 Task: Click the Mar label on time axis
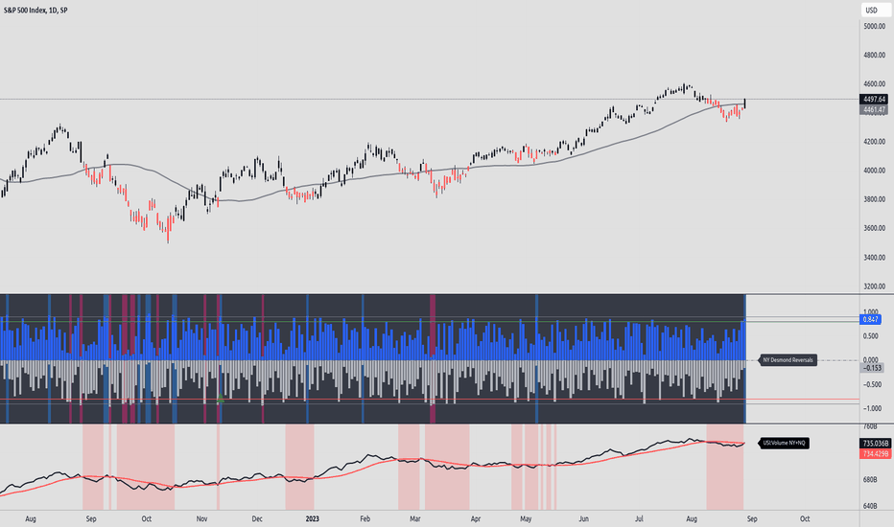coord(415,519)
